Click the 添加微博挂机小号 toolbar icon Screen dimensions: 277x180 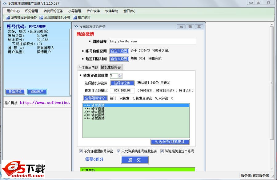(x=42, y=18)
